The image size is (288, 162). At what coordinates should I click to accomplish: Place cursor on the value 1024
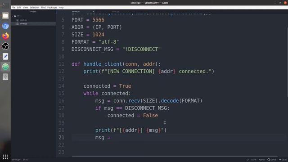pyautogui.click(x=98, y=35)
